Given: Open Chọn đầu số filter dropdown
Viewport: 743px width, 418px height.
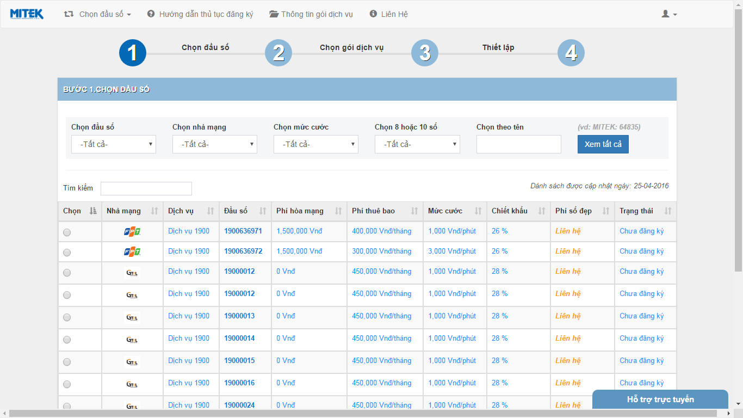Looking at the screenshot, I should 114,144.
